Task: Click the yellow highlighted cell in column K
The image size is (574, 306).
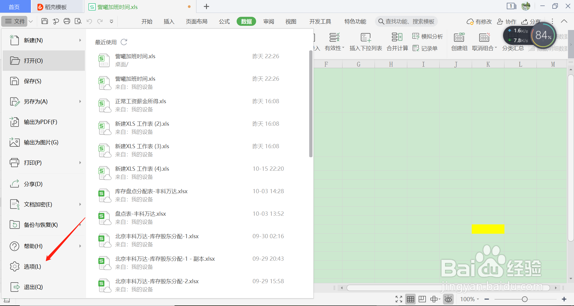Action: click(x=488, y=229)
